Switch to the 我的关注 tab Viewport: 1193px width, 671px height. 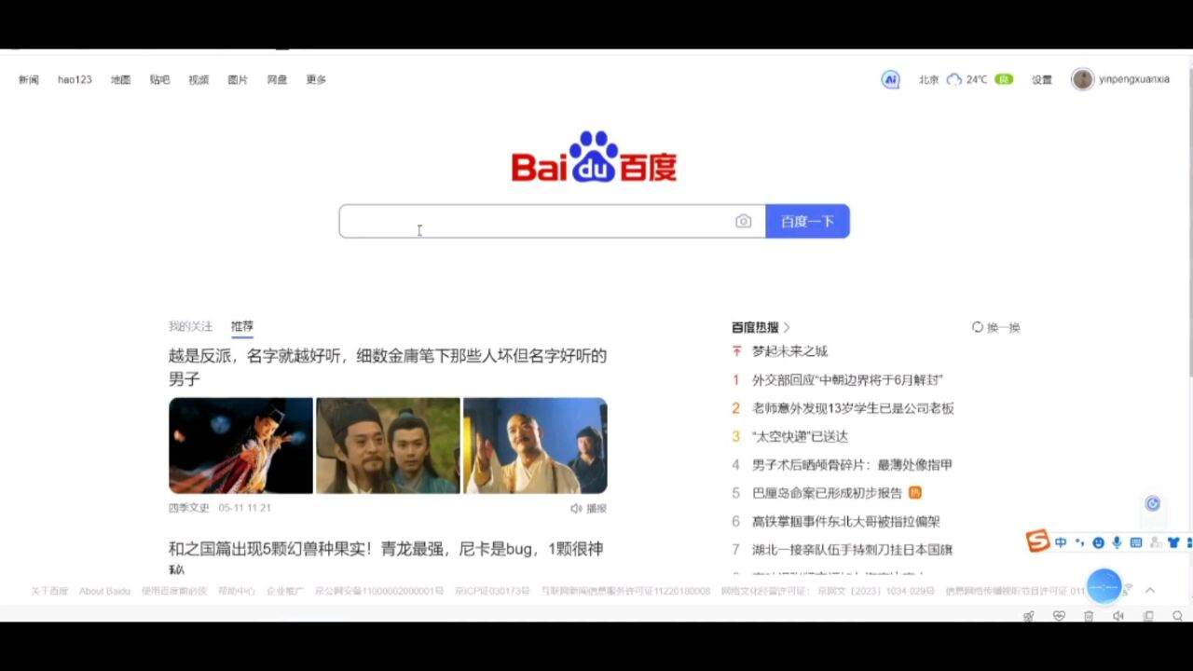(190, 326)
